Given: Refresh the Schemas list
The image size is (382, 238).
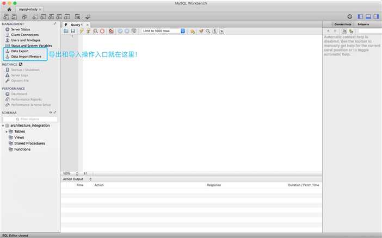Looking at the screenshot, I should pos(51,112).
